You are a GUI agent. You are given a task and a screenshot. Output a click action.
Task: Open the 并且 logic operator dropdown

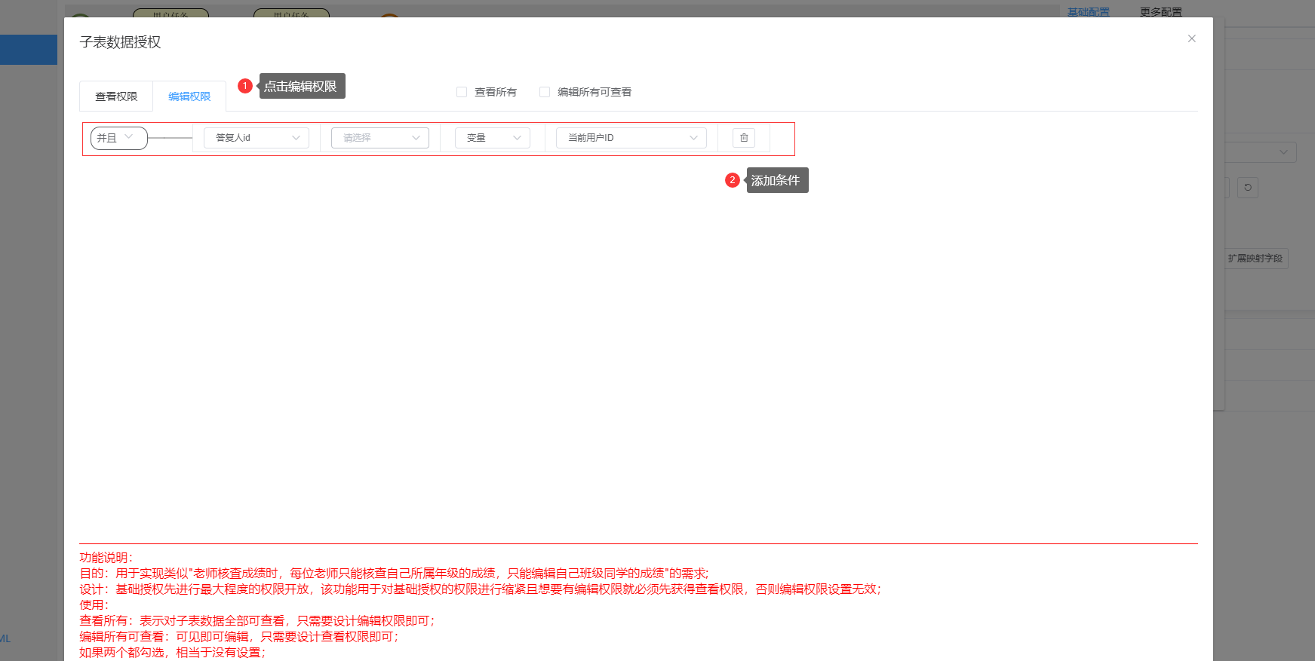tap(118, 138)
